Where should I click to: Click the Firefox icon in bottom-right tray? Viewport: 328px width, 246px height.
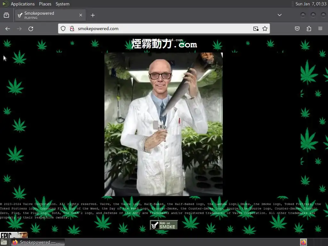[x=303, y=242]
